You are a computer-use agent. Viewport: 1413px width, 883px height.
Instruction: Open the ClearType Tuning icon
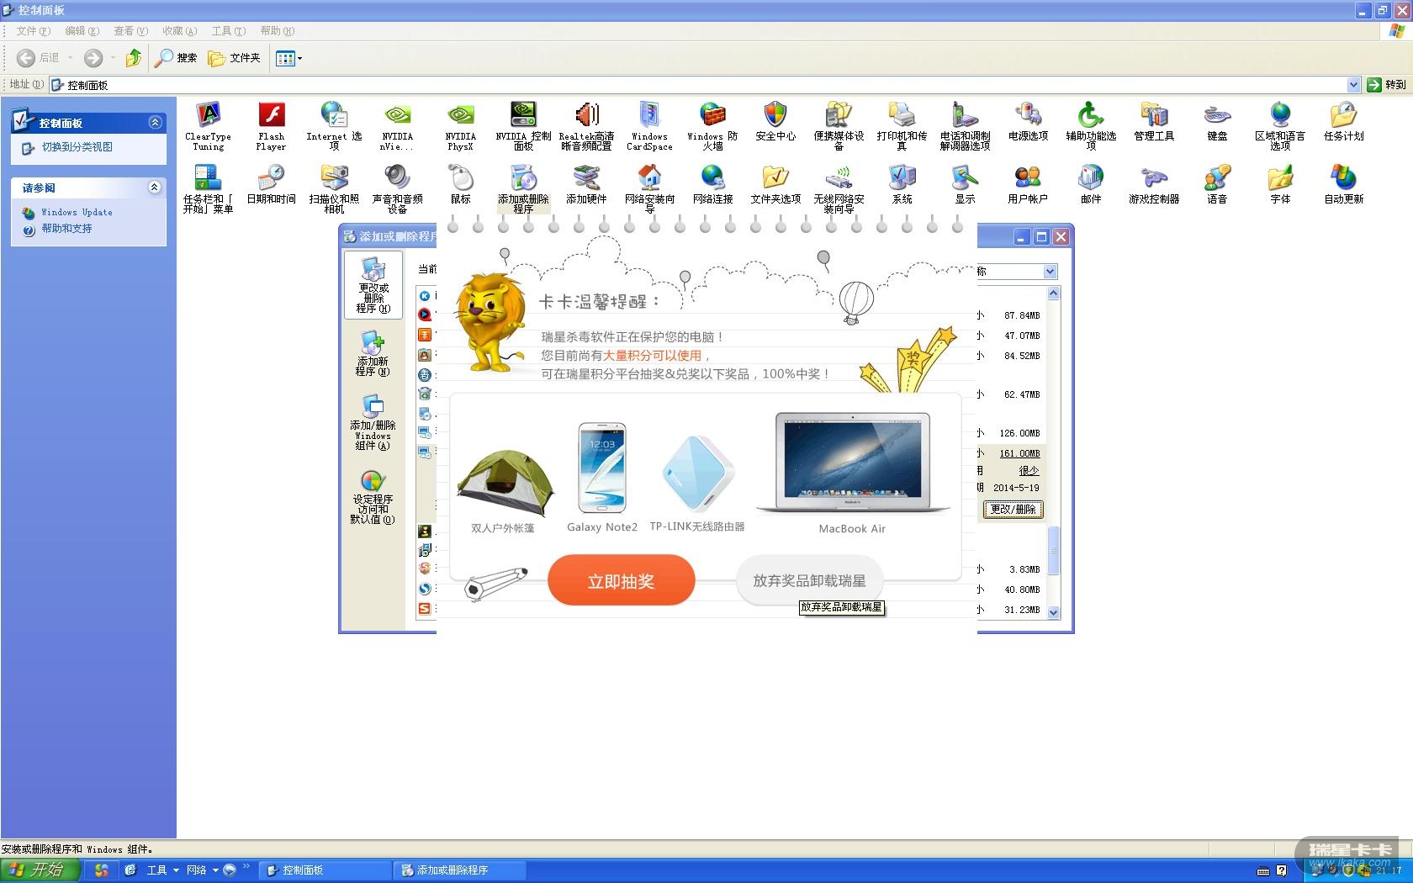(208, 125)
